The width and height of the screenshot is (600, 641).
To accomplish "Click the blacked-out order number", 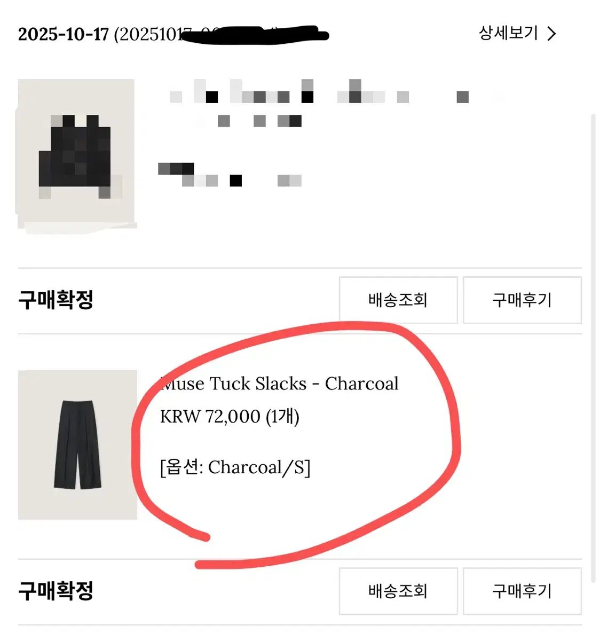I will [251, 34].
